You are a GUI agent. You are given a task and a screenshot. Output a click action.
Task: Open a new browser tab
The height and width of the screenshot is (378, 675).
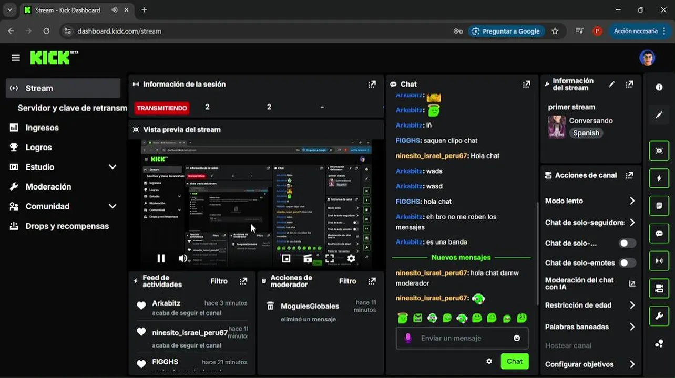pyautogui.click(x=144, y=10)
